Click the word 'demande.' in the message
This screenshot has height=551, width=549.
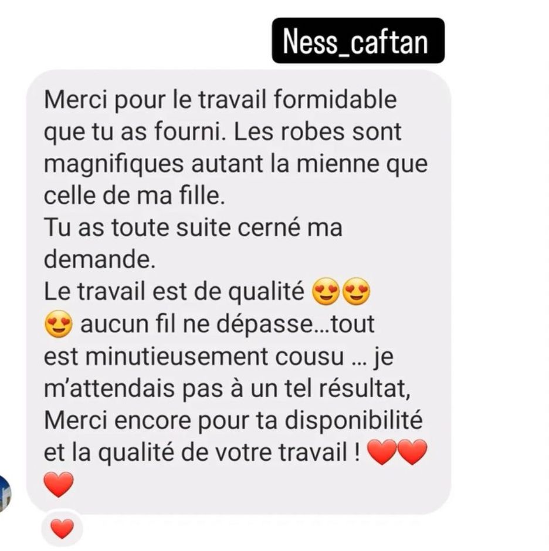click(x=99, y=260)
